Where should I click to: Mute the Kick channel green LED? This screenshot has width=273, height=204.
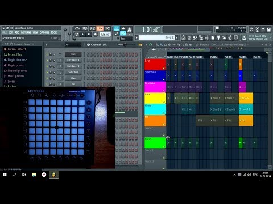[47, 54]
